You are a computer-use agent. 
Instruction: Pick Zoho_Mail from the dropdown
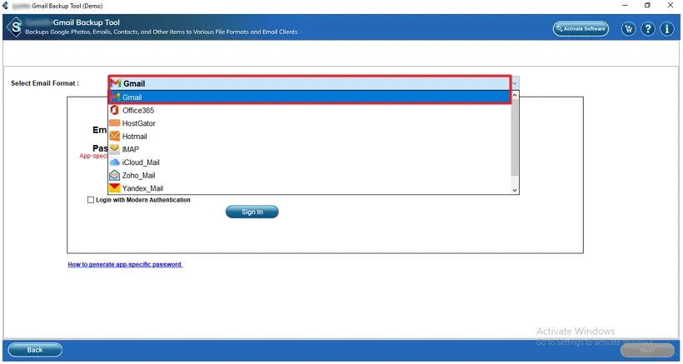pos(310,176)
